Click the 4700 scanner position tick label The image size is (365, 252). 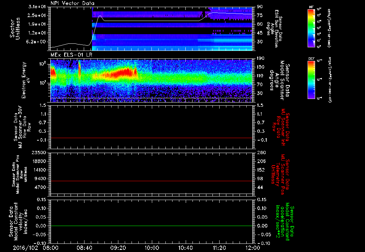point(40,187)
